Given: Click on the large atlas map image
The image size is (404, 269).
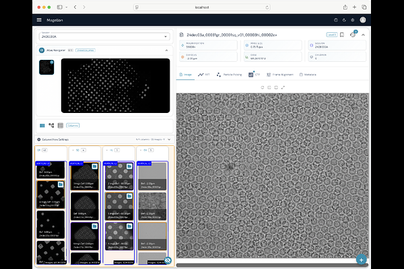Looking at the screenshot, I should pyautogui.click(x=115, y=85).
